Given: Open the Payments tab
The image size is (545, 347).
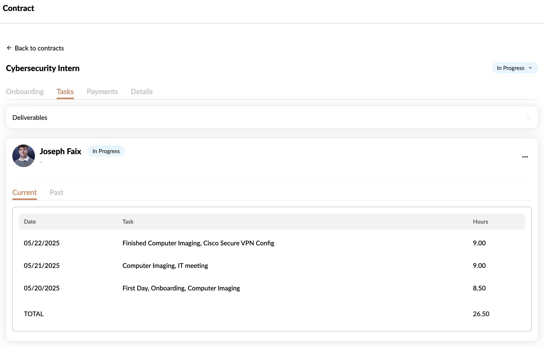Looking at the screenshot, I should [102, 92].
